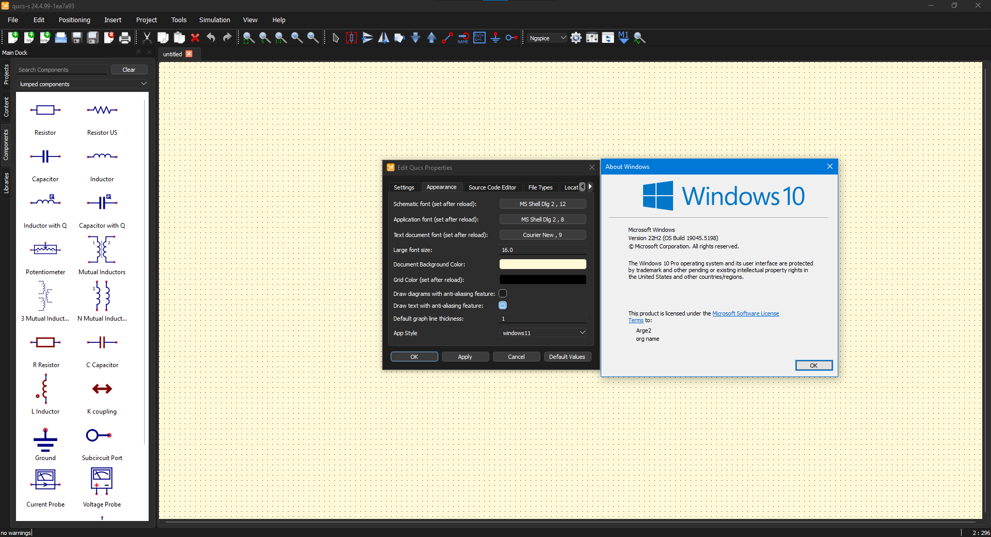This screenshot has width=991, height=537.
Task: Open the Tools menu
Action: (x=179, y=20)
